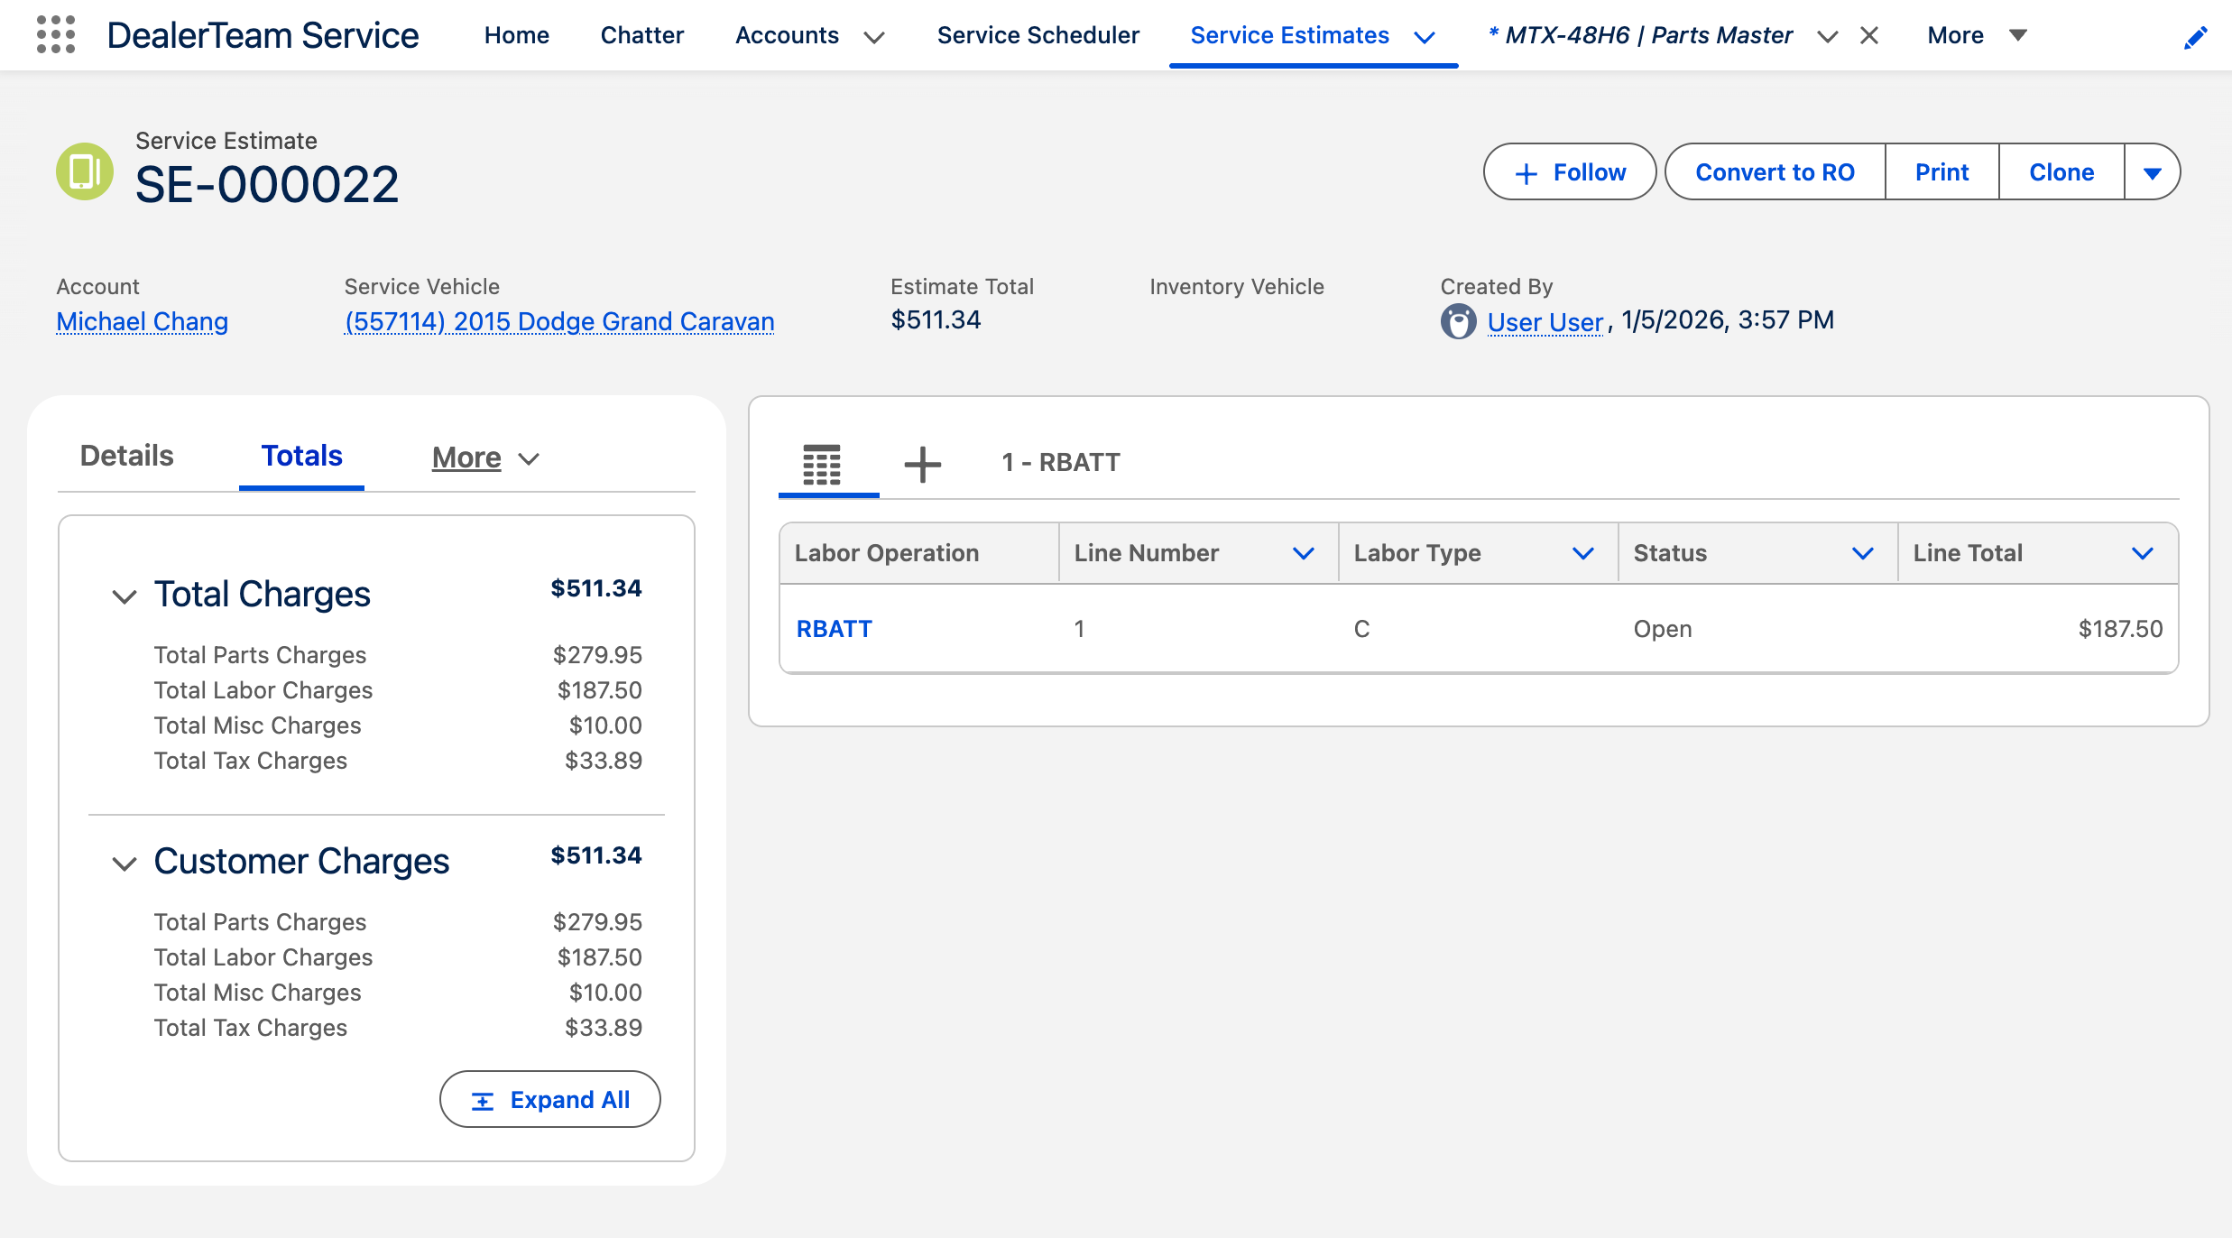Image resolution: width=2232 pixels, height=1238 pixels.
Task: Go to the Home tab
Action: click(516, 35)
